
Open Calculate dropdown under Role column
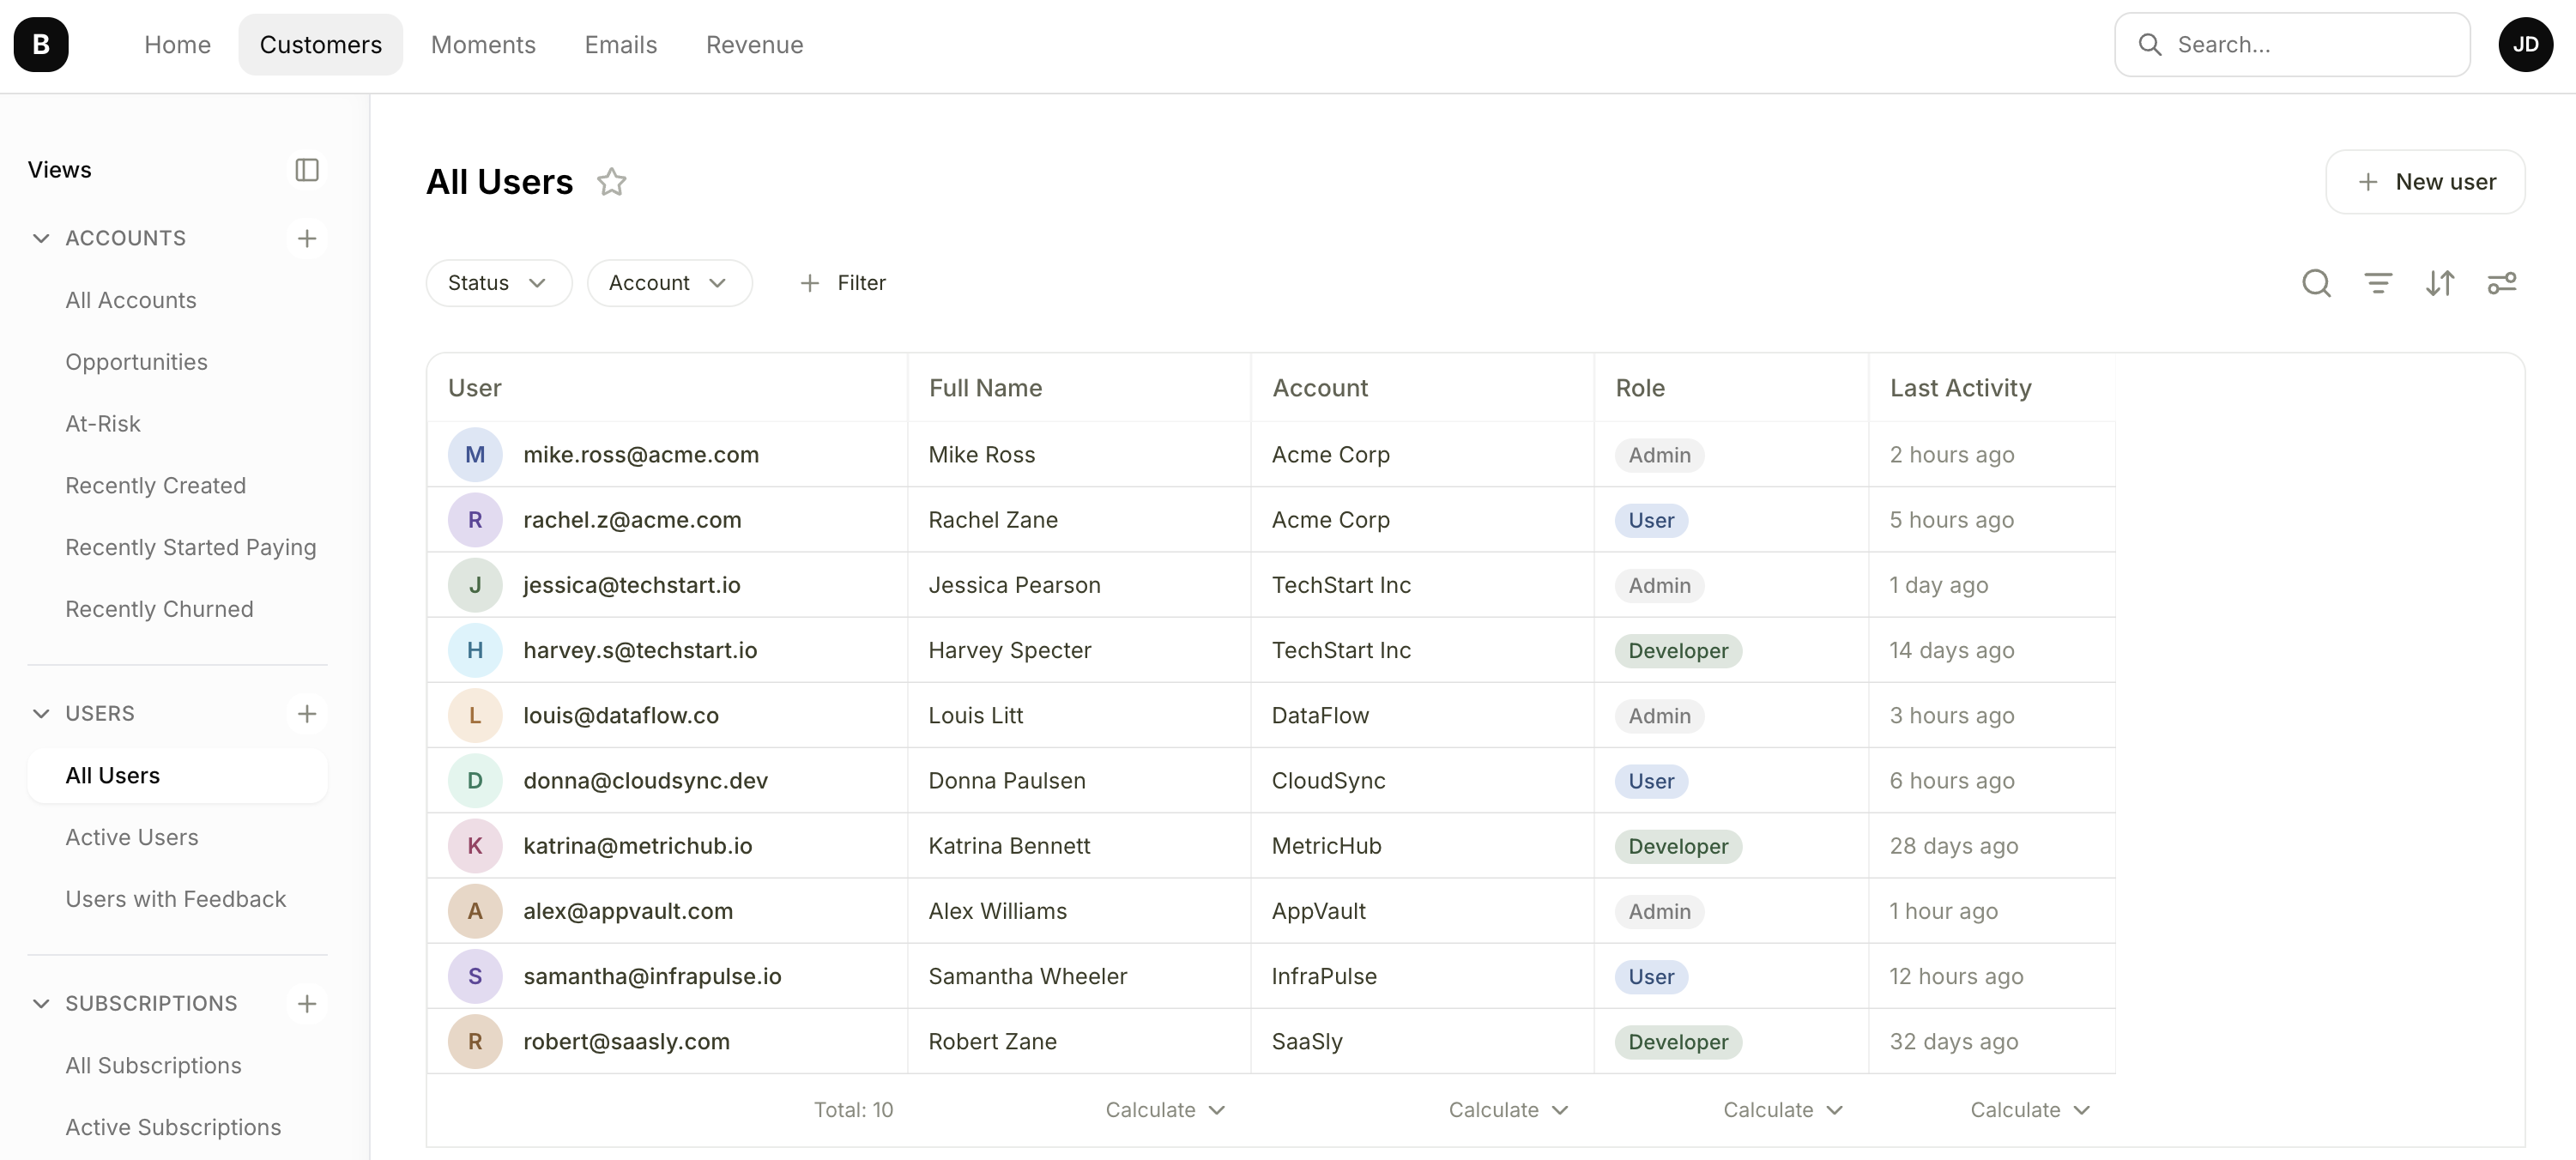(x=1782, y=1110)
